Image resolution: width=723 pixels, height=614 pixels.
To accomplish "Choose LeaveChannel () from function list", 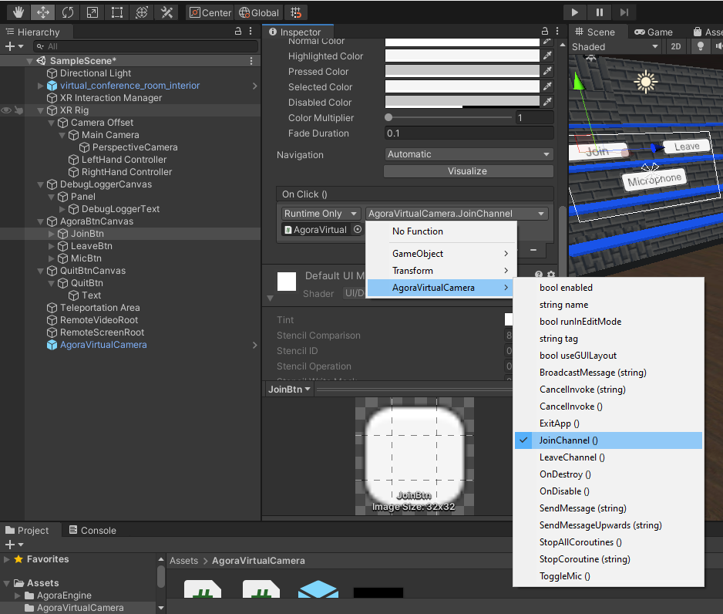I will click(572, 457).
